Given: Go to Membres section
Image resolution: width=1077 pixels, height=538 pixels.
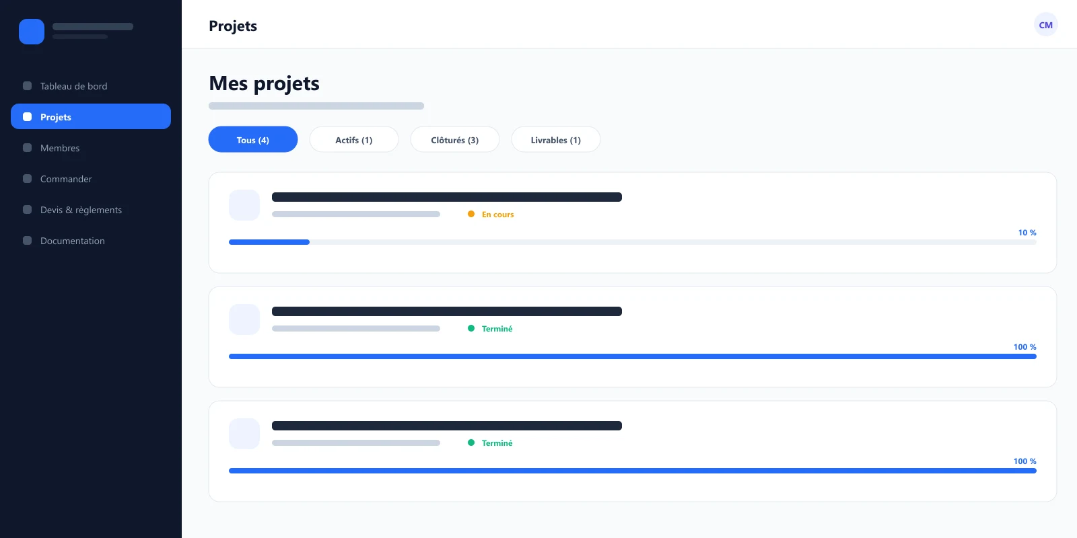Looking at the screenshot, I should 91,148.
